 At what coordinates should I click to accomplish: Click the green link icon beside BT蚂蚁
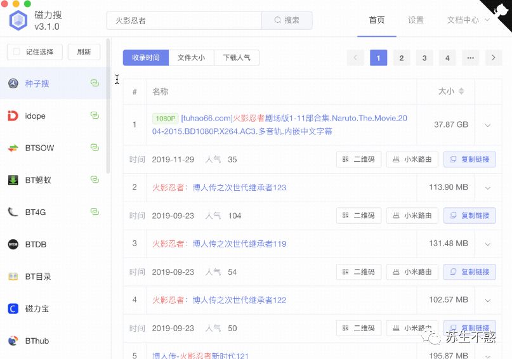pos(95,179)
